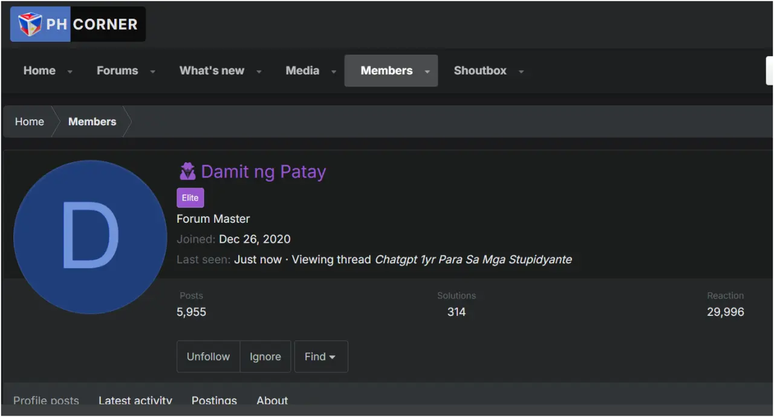Image resolution: width=774 pixels, height=417 pixels.
Task: Switch to the Latest activity tab
Action: tap(135, 401)
